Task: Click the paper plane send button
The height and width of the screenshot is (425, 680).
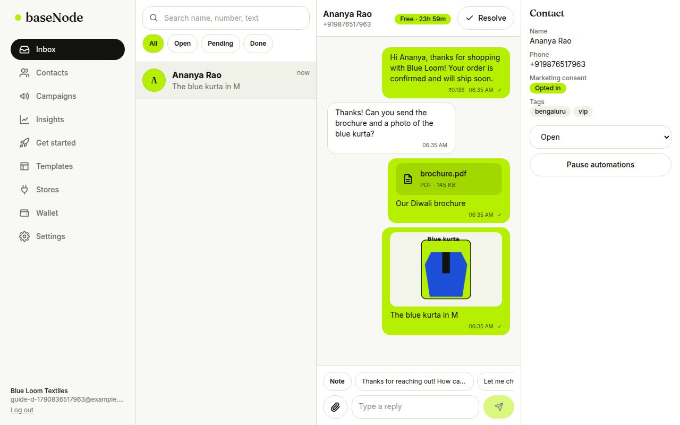Action: click(x=499, y=407)
